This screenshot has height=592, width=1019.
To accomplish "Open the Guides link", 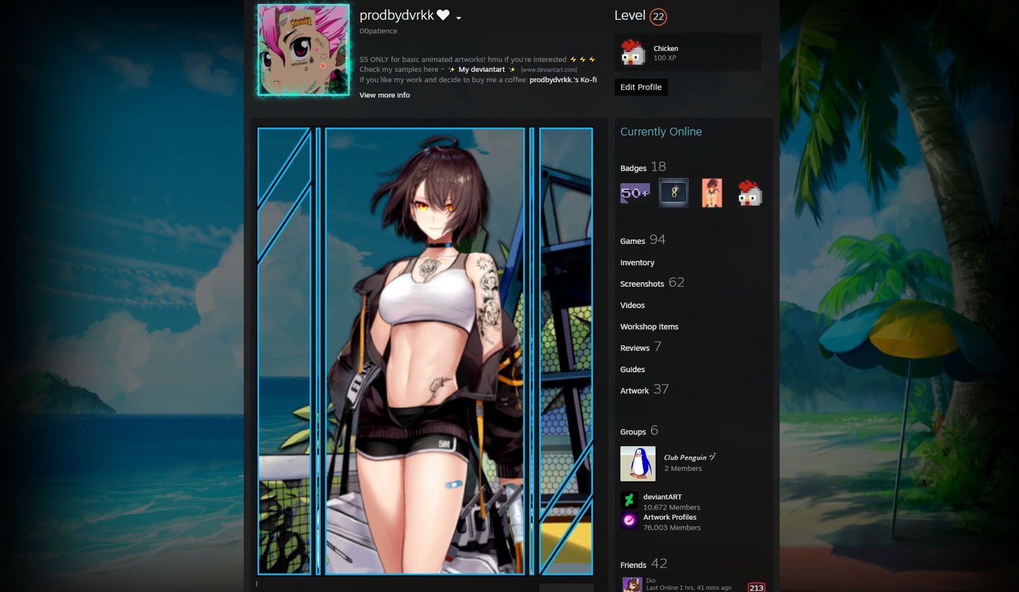I will (632, 369).
